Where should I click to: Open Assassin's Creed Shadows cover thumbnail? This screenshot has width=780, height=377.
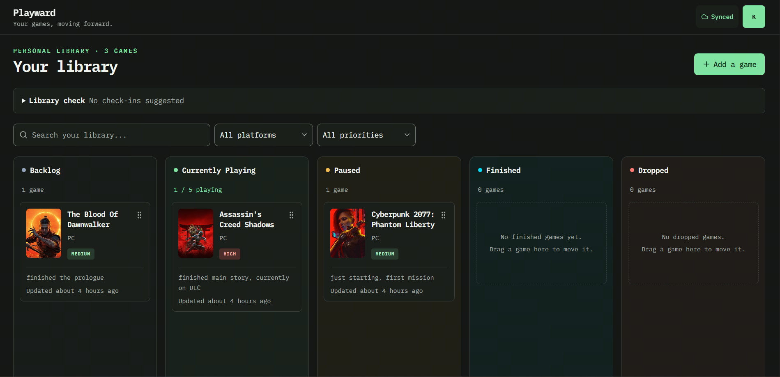(196, 233)
